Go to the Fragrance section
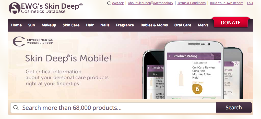261x119 pixels. click(125, 25)
